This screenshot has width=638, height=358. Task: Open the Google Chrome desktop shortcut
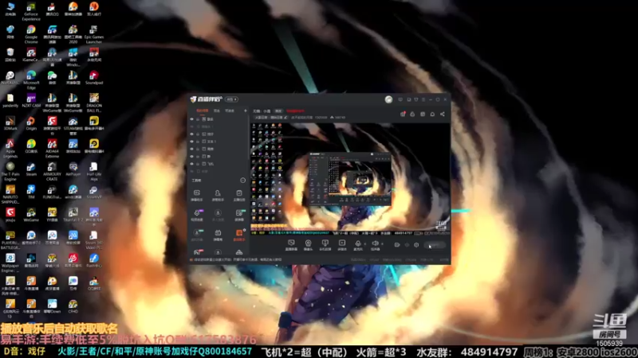tap(31, 34)
